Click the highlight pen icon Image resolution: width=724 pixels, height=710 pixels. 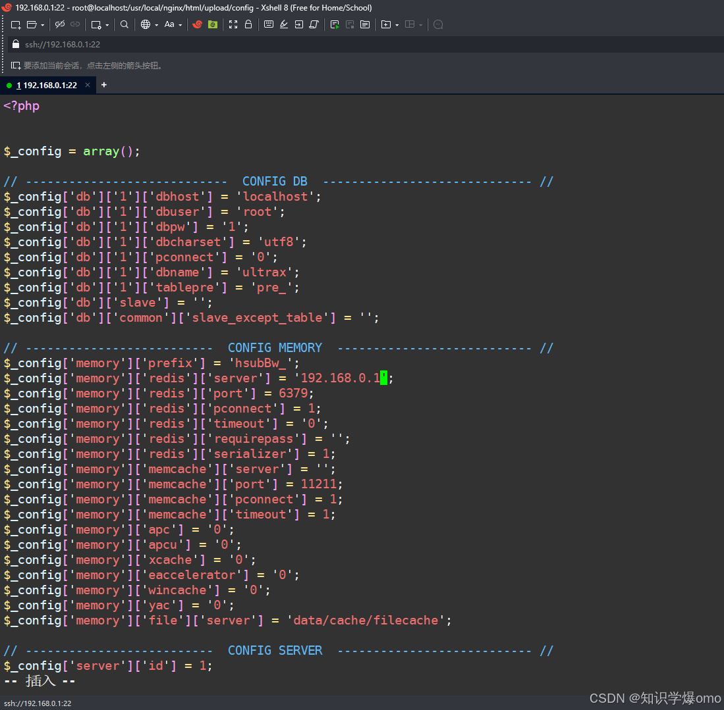[284, 25]
